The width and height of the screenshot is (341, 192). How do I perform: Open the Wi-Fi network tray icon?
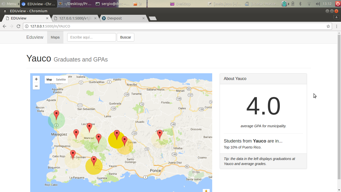tap(309, 4)
